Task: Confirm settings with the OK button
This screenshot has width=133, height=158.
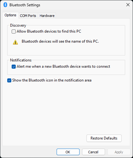Action: pos(68,152)
